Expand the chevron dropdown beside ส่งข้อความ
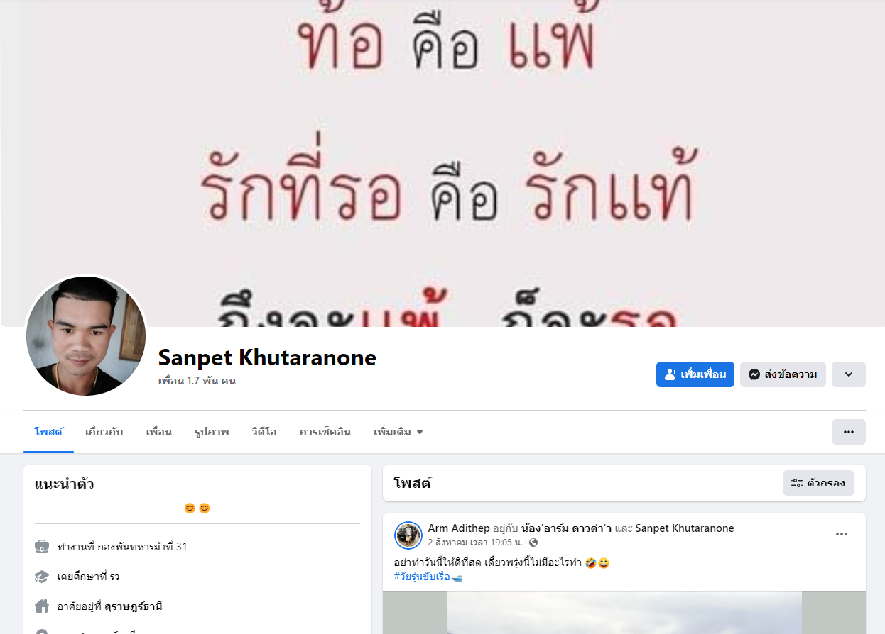The width and height of the screenshot is (885, 634). pos(849,374)
